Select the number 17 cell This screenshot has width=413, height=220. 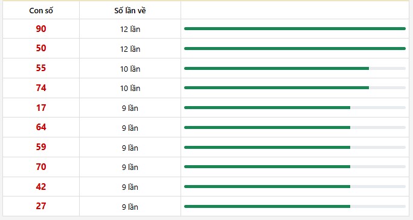tap(41, 108)
